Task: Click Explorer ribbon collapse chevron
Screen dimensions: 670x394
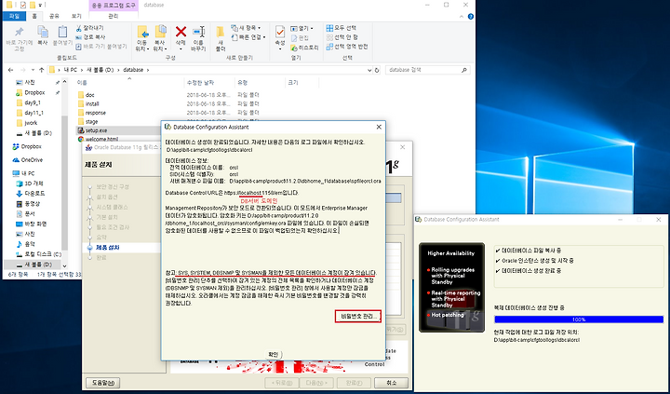Action: (x=462, y=17)
